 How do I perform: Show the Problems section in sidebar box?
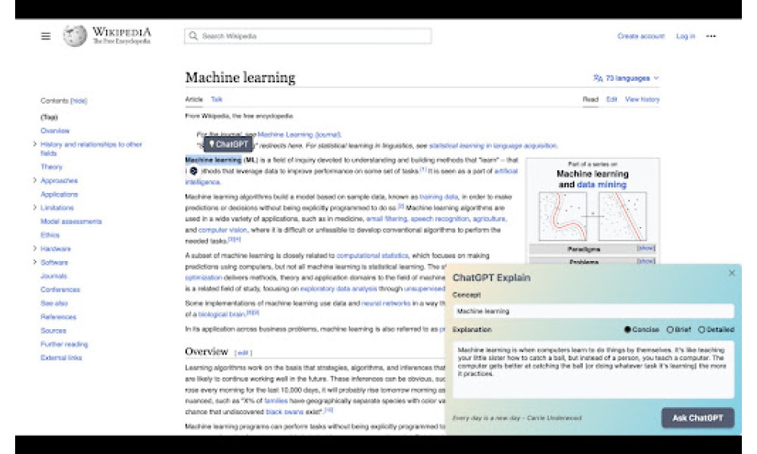coord(646,260)
